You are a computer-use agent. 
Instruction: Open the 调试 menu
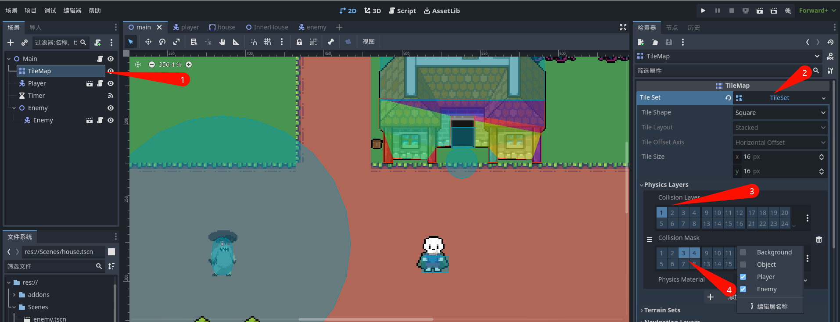[x=50, y=11]
